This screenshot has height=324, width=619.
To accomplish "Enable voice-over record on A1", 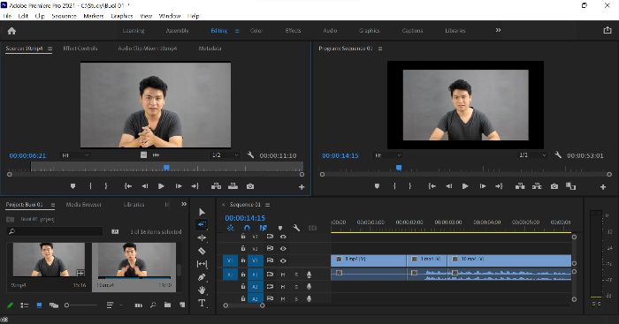I will point(309,275).
